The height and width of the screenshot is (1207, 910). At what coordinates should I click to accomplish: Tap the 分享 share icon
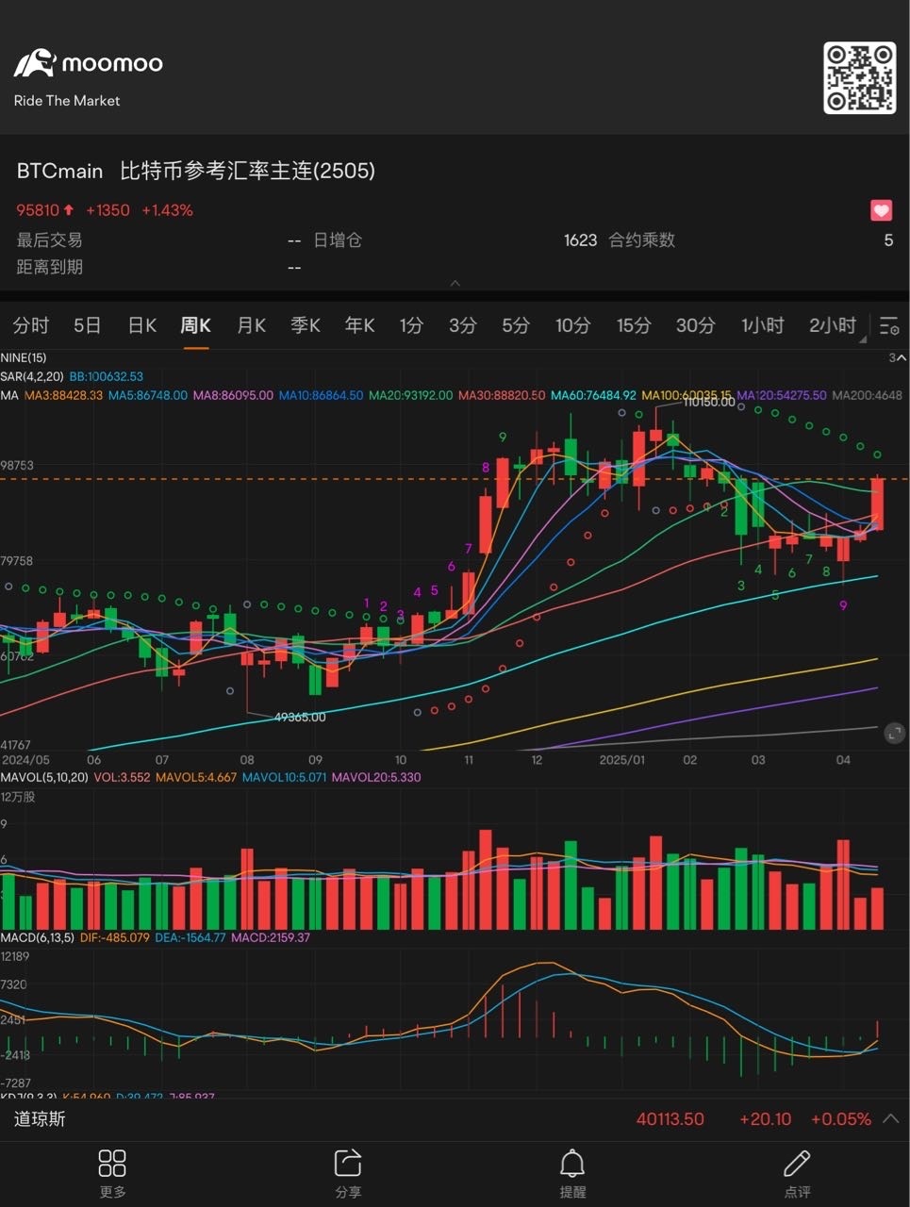click(x=348, y=1164)
